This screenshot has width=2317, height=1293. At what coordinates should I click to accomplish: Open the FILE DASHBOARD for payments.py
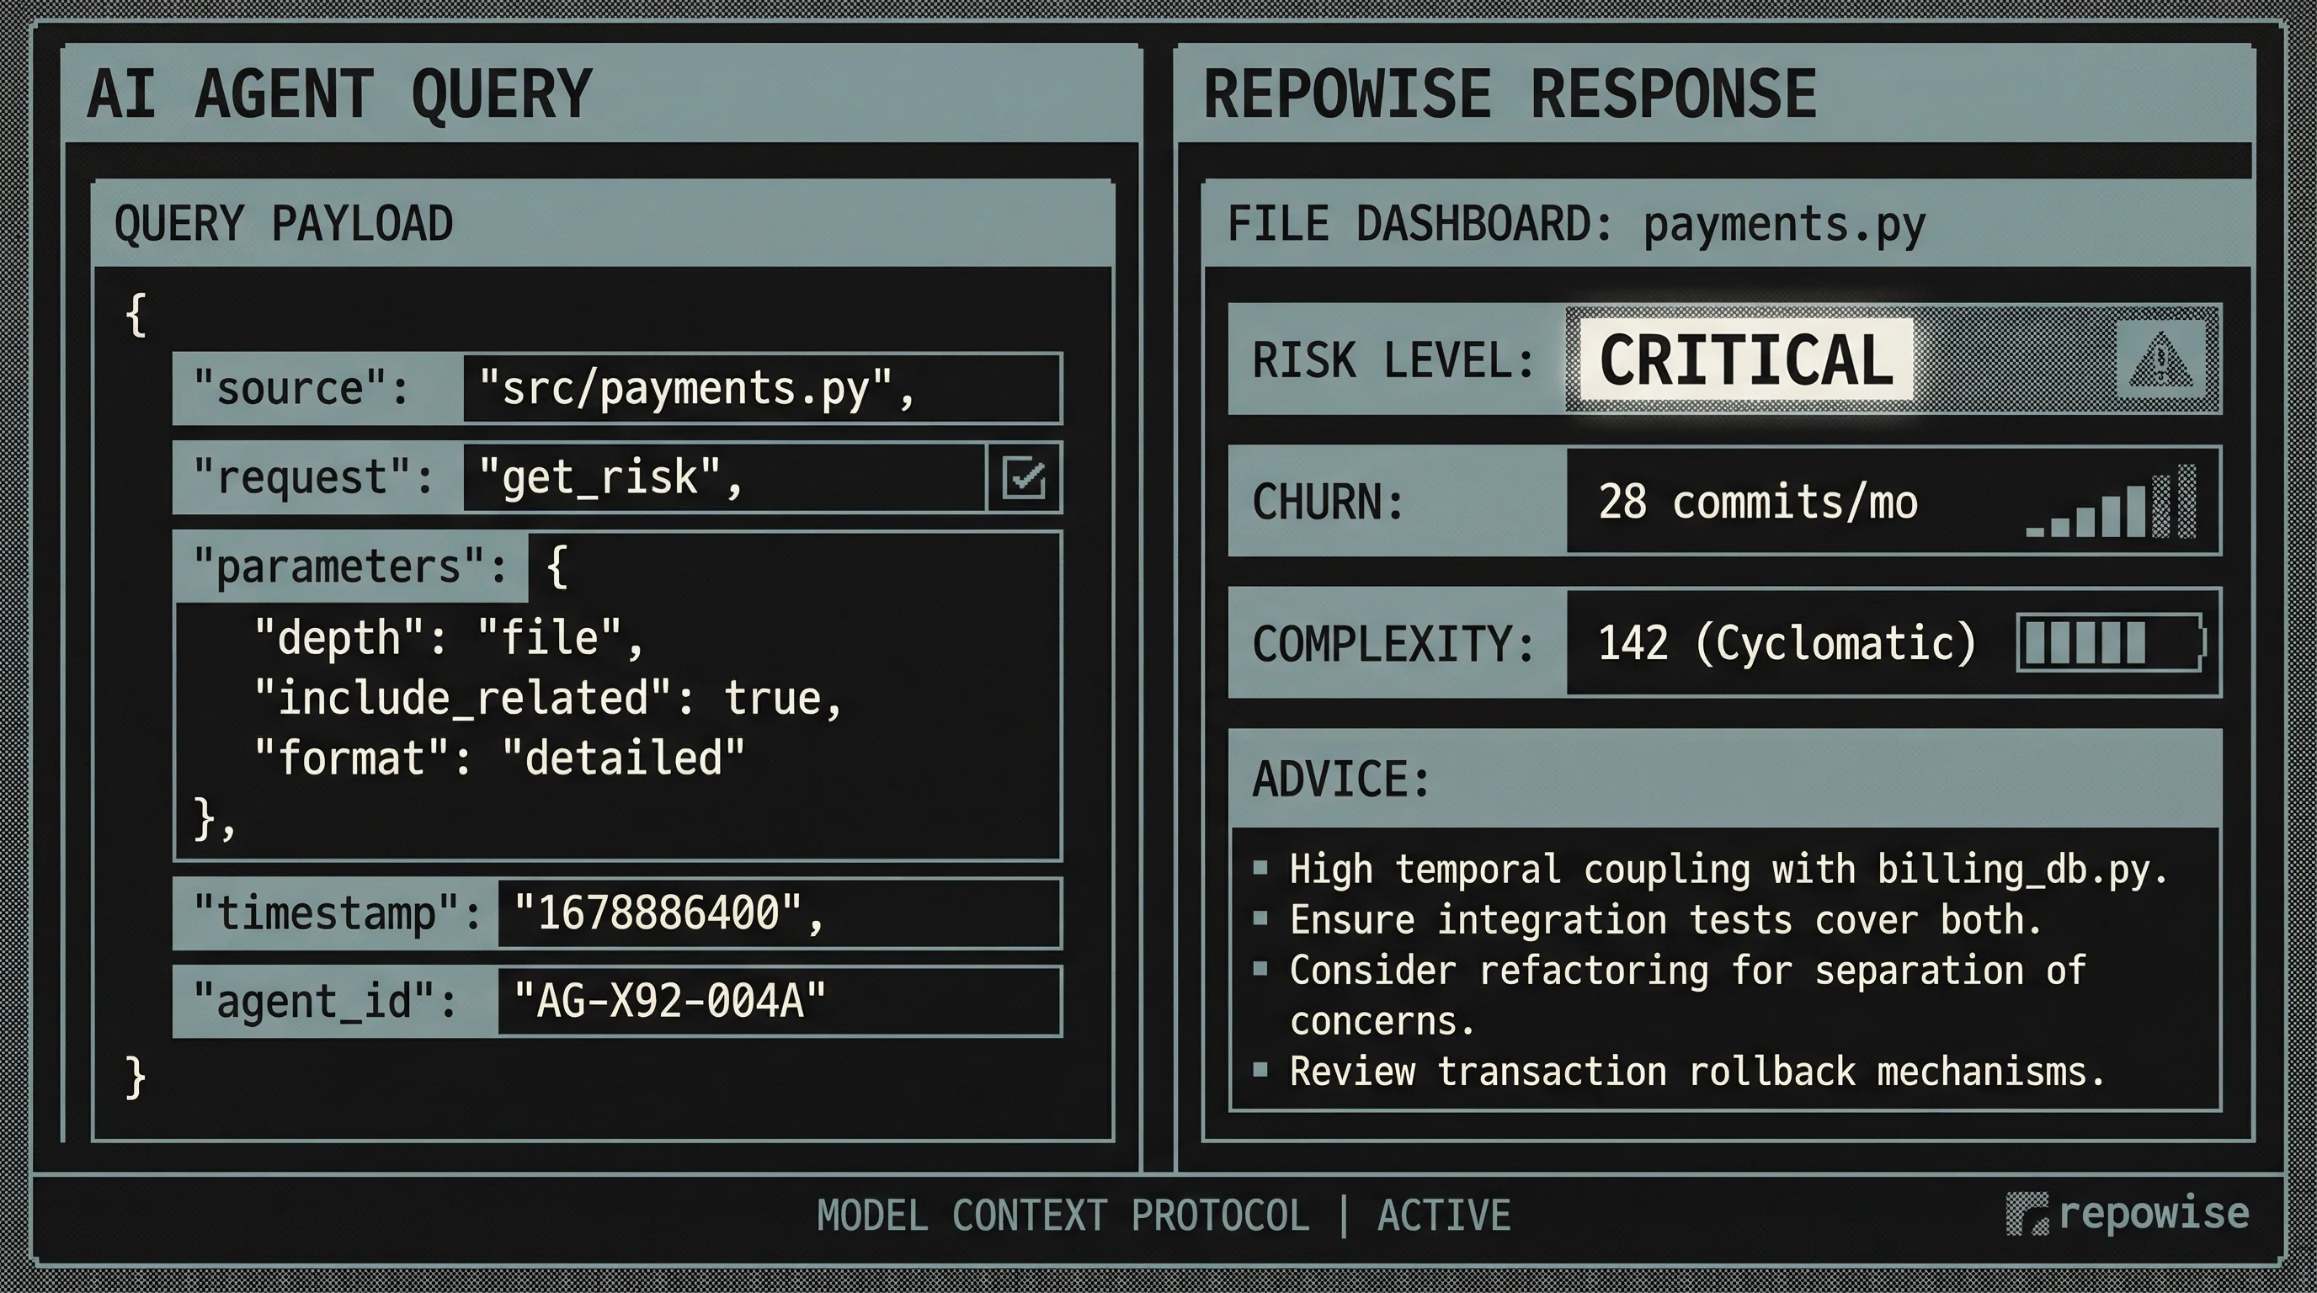(x=1574, y=223)
